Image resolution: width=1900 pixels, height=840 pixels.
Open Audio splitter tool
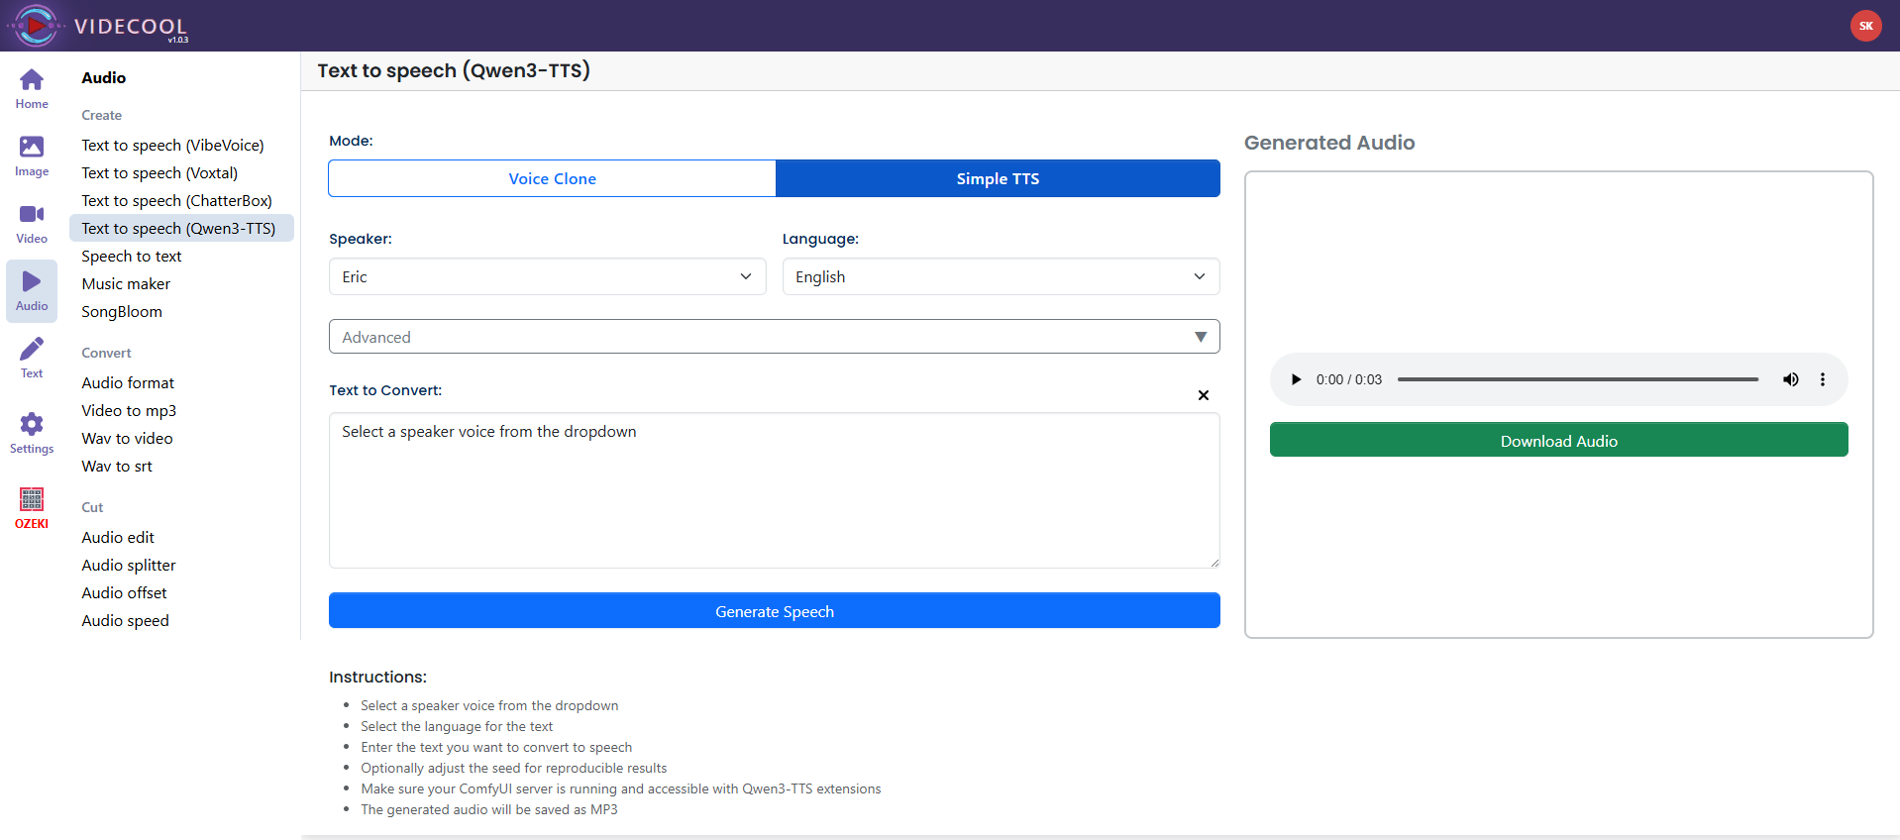(x=129, y=565)
